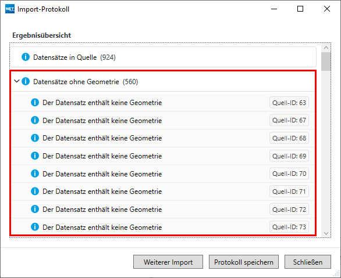Click info icon of Quell-ID 69 row
341x278 pixels.
pyautogui.click(x=35, y=156)
